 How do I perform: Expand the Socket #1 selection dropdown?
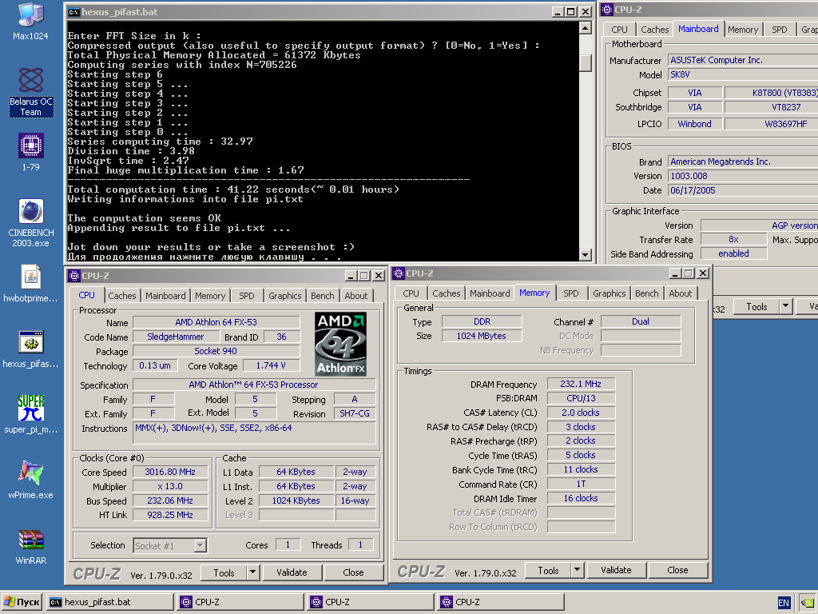pyautogui.click(x=201, y=545)
